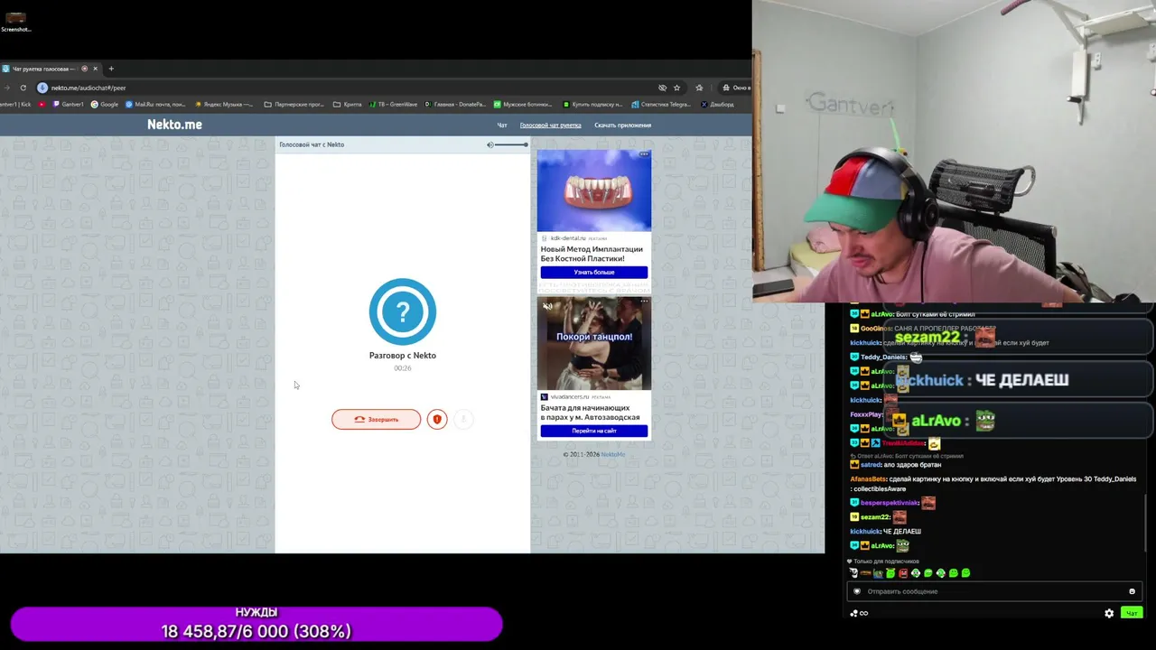This screenshot has width=1156, height=650.
Task: Open the Партнерские программы bookmark folder
Action: click(x=294, y=104)
